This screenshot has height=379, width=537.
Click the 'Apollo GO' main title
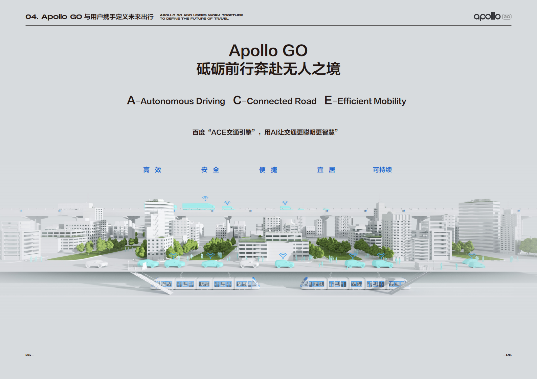pyautogui.click(x=268, y=51)
